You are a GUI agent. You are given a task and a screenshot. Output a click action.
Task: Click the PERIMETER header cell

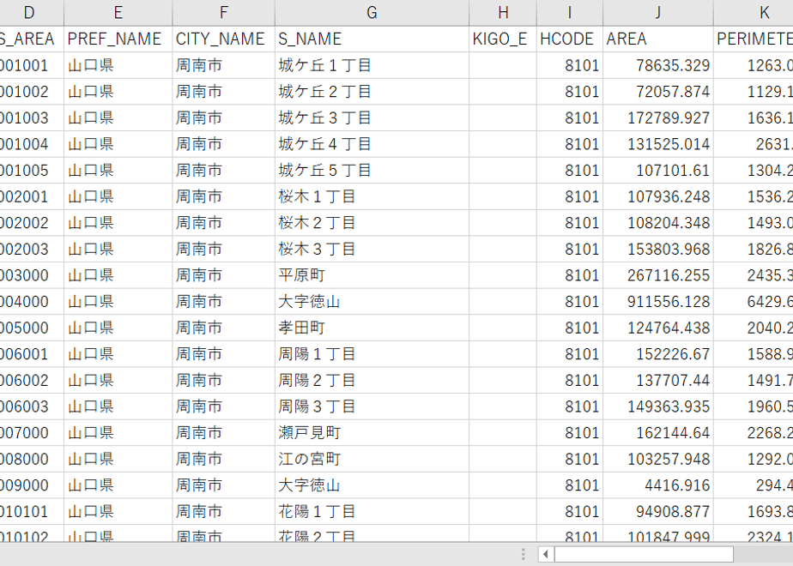[x=754, y=39]
